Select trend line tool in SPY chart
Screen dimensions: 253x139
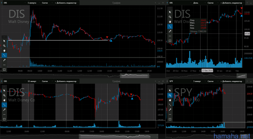pos(170,105)
